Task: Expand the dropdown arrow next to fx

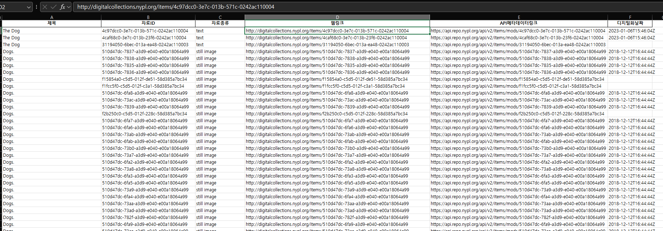Action: point(69,7)
